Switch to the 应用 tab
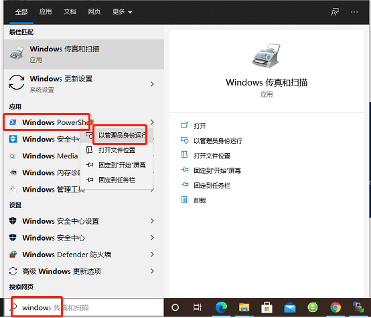Viewport: 371px width, 318px height. click(46, 11)
